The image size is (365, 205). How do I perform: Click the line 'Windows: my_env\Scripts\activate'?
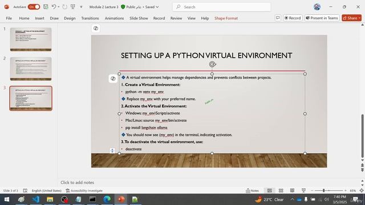tap(152, 113)
